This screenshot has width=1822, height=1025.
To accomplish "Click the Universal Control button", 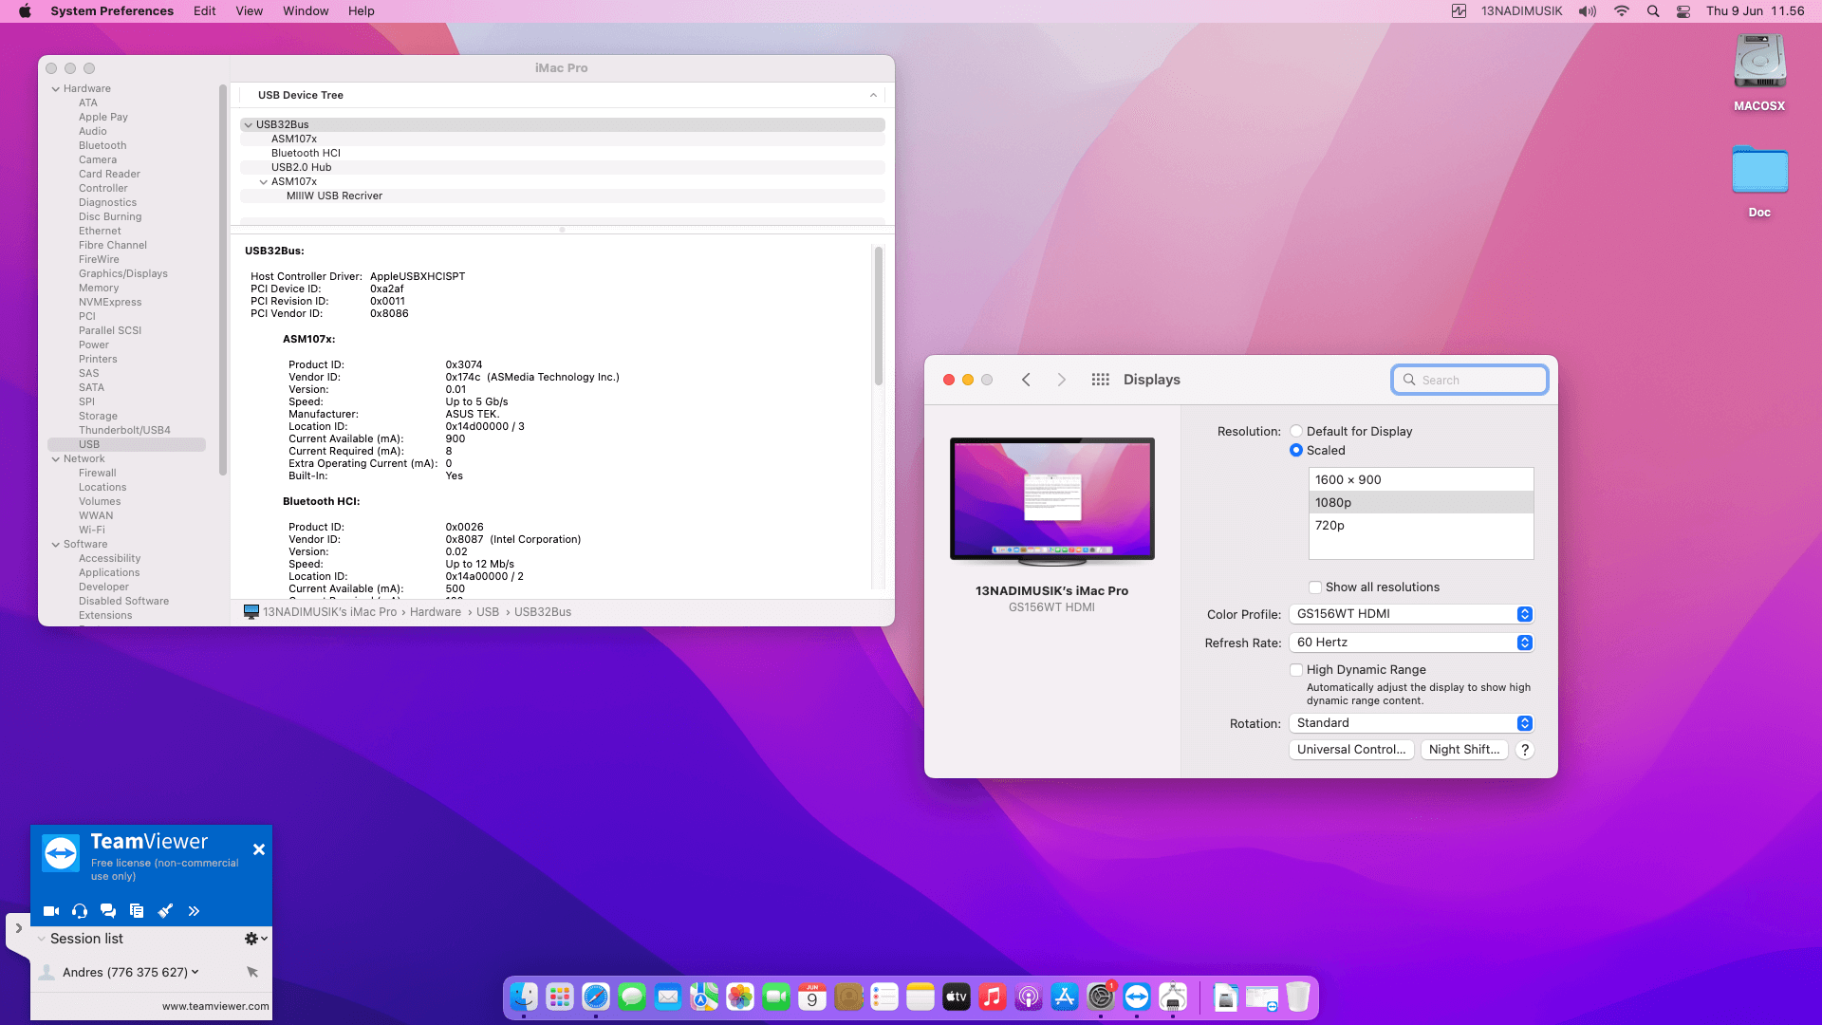I will 1351,750.
